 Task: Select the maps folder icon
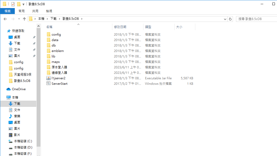coord(49,62)
